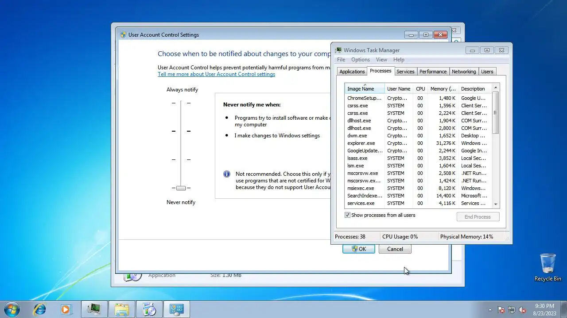Confirm UAC settings with the OK button
Viewport: 567px width, 318px height.
pos(359,249)
